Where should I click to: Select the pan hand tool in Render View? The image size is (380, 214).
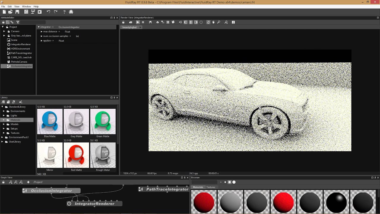point(213,22)
